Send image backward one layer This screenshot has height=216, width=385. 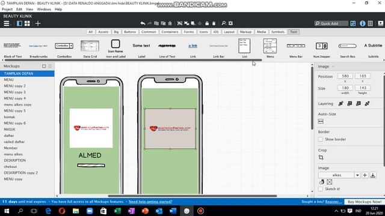point(359,104)
